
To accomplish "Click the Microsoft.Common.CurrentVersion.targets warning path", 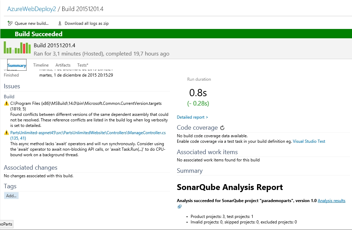I will click(86, 106).
